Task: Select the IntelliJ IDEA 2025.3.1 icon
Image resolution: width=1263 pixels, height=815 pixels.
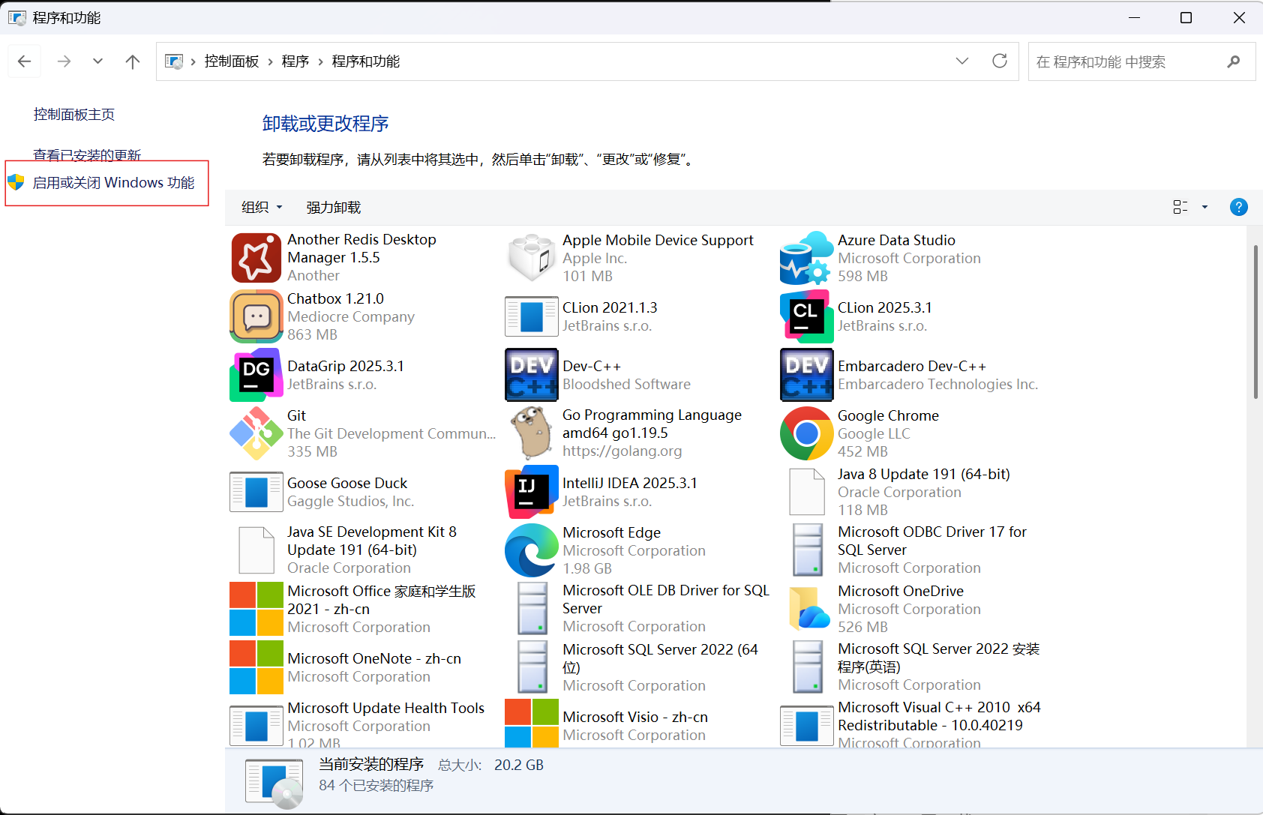Action: click(532, 492)
